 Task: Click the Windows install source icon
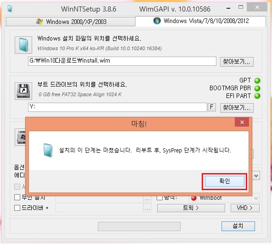tap(23, 45)
